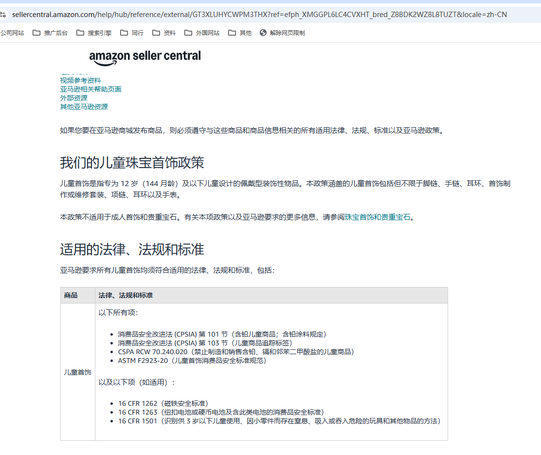Image resolution: width=541 pixels, height=455 pixels.
Task: Open the 外国网站 bookmark folder
Action: click(x=202, y=33)
